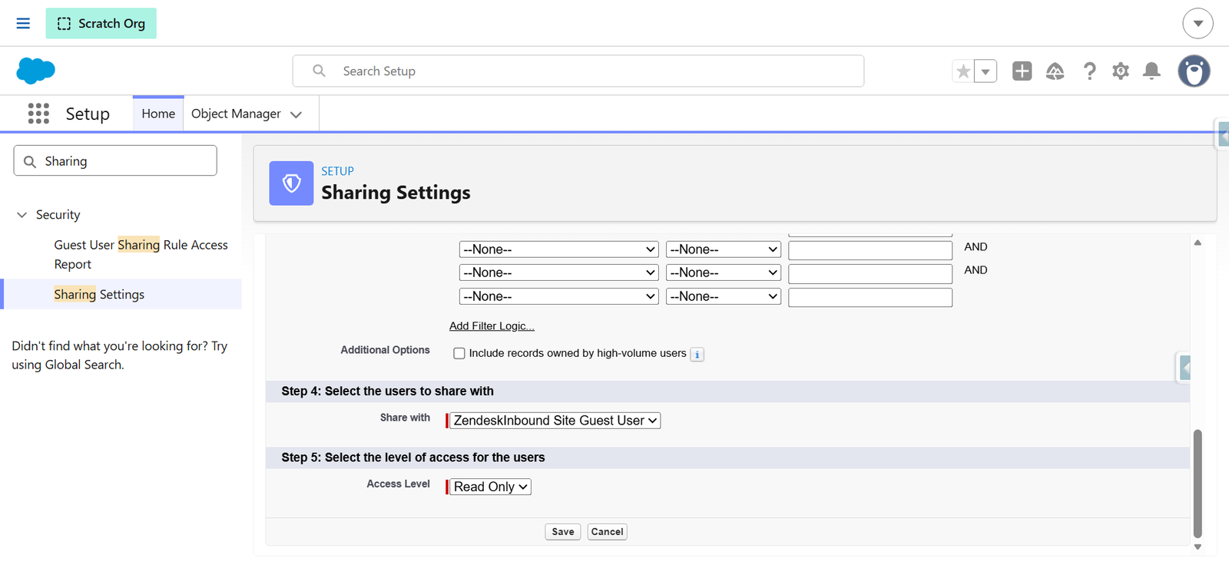
Task: Open the user avatar profile menu
Action: coord(1194,71)
